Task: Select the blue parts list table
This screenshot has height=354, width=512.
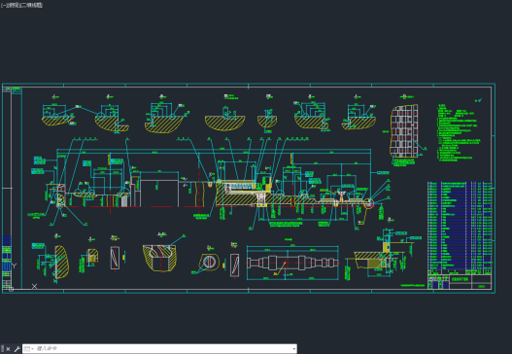Action: tap(460, 228)
